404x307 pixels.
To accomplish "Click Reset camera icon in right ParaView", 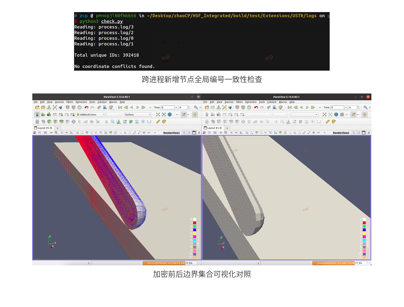I will [x=324, y=114].
